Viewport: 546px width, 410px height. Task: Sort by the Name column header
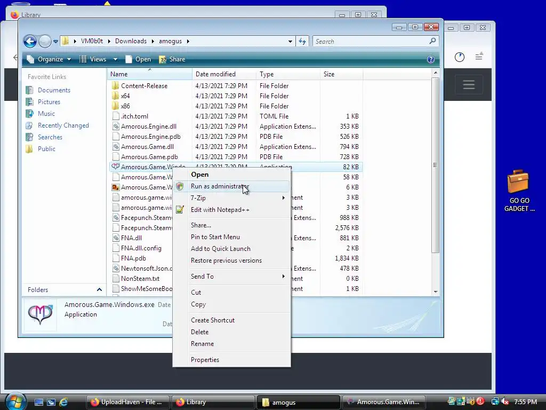click(x=149, y=74)
